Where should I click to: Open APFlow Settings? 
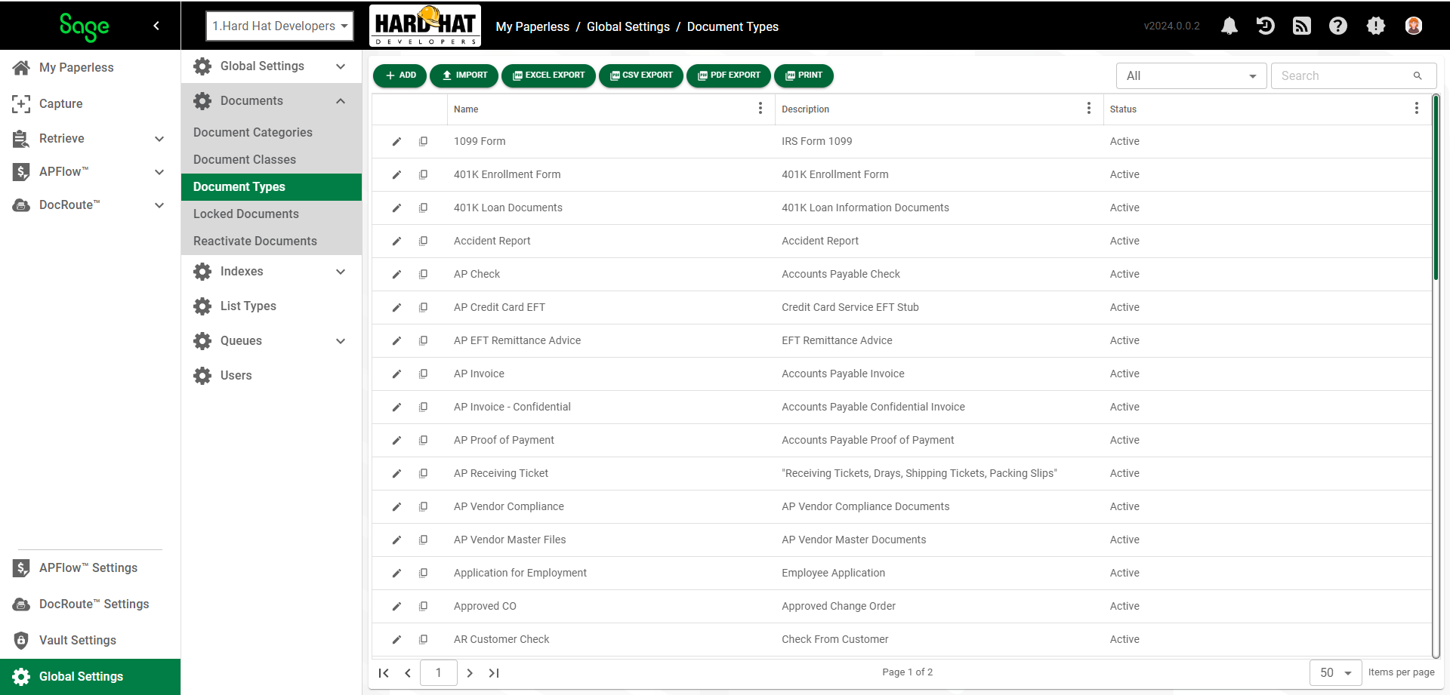click(x=90, y=568)
